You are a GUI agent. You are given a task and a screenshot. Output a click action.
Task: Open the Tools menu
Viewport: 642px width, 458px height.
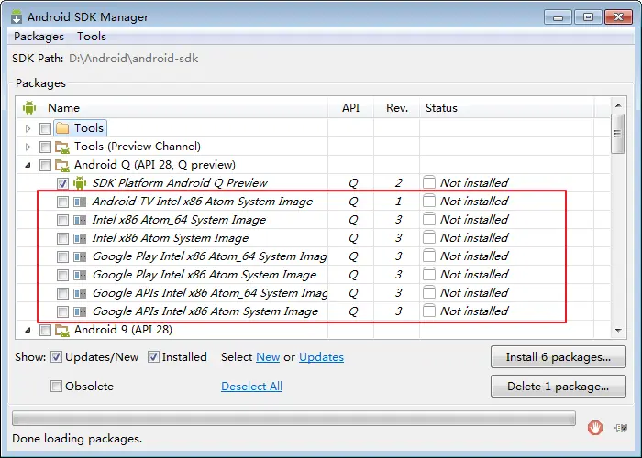pos(92,37)
